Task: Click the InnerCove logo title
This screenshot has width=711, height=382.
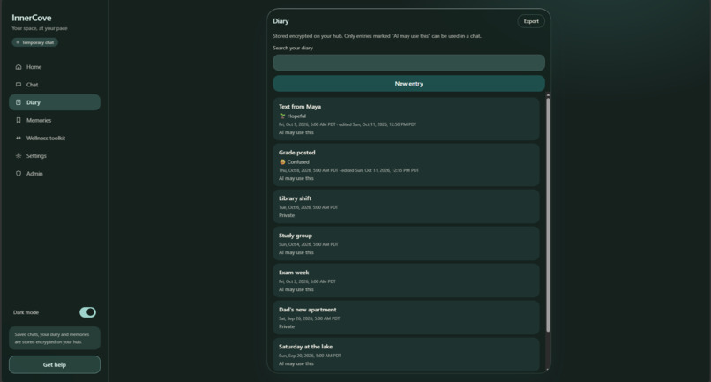Action: pos(31,18)
